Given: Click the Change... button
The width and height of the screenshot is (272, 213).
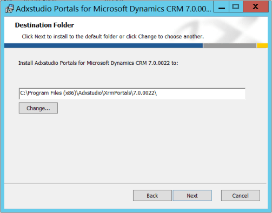Looking at the screenshot, I should 38,108.
